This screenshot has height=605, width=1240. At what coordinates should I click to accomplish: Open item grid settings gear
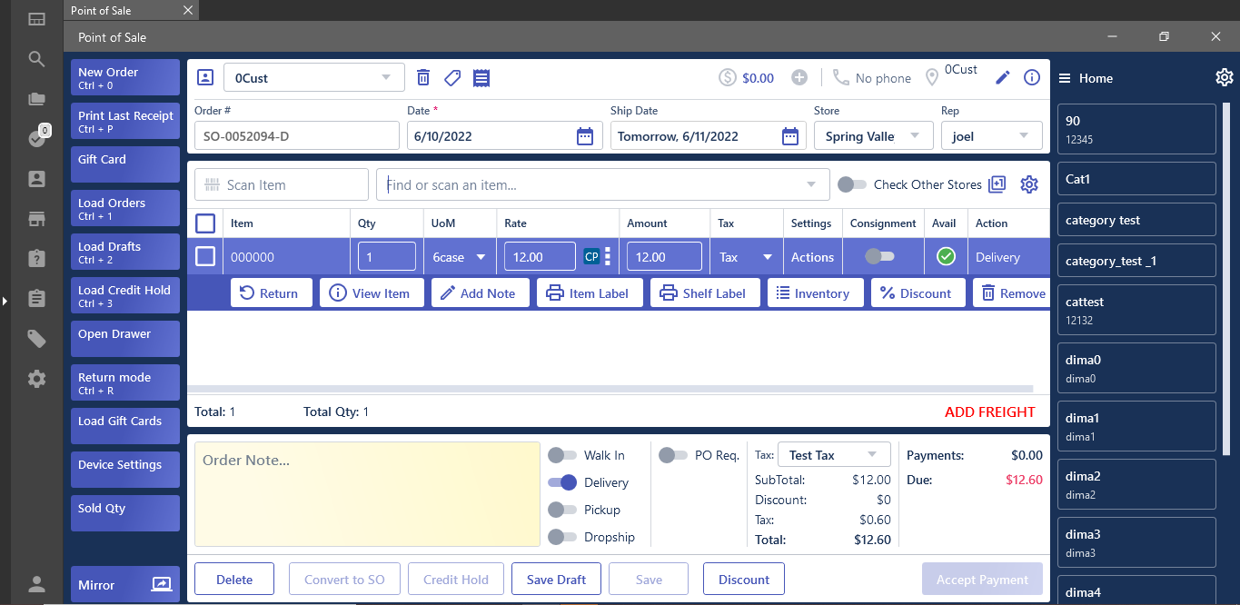pos(1029,184)
